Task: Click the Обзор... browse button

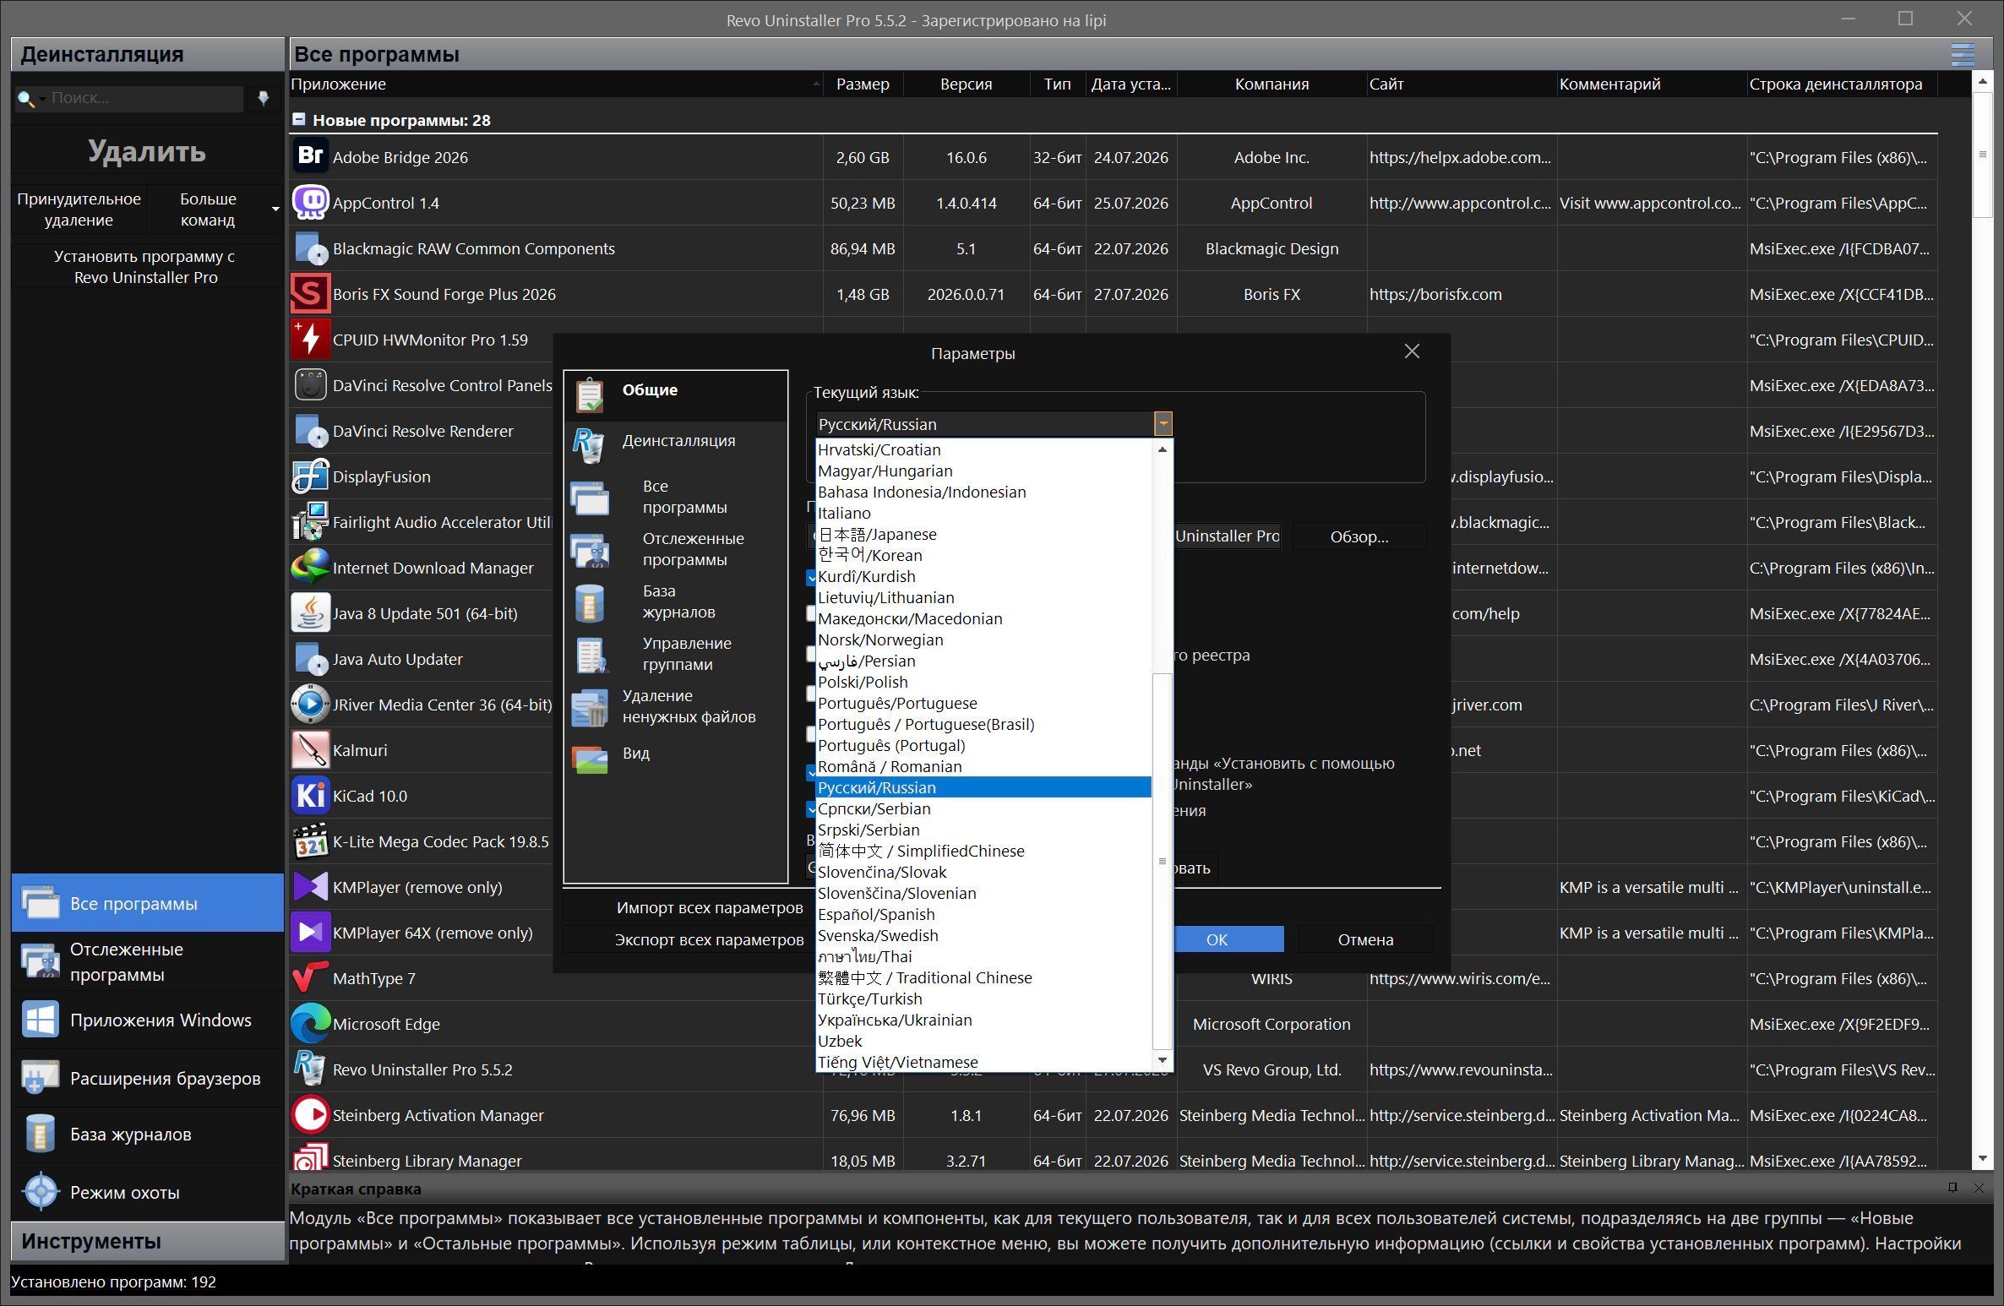Action: point(1359,536)
